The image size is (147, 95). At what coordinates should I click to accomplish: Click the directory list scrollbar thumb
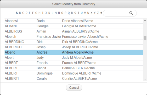tap(145, 38)
